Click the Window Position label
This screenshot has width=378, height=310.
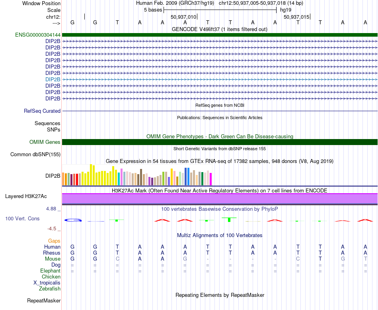[x=41, y=3]
